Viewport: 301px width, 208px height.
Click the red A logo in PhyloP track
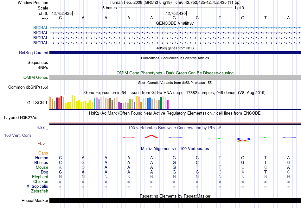[151, 136]
